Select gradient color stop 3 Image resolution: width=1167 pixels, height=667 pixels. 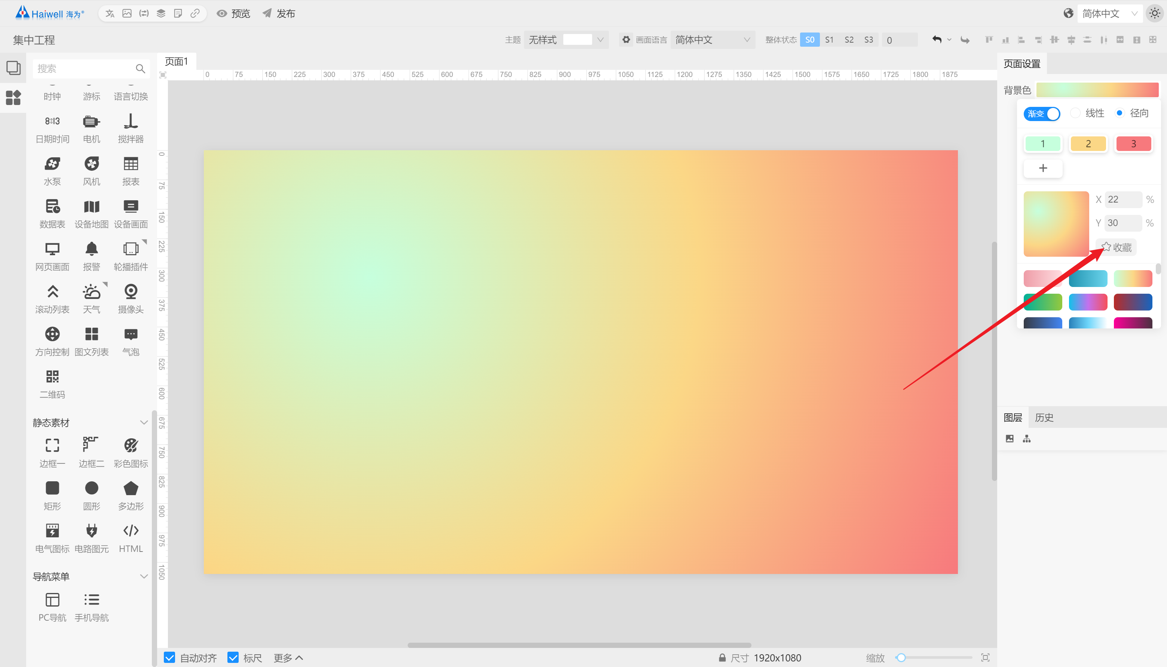(x=1134, y=144)
